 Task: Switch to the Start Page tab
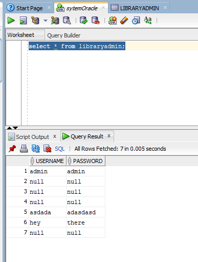pos(29,8)
